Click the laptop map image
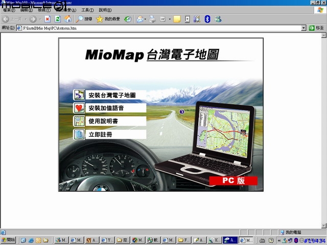Screen dimensions: 327x245 point(223,131)
